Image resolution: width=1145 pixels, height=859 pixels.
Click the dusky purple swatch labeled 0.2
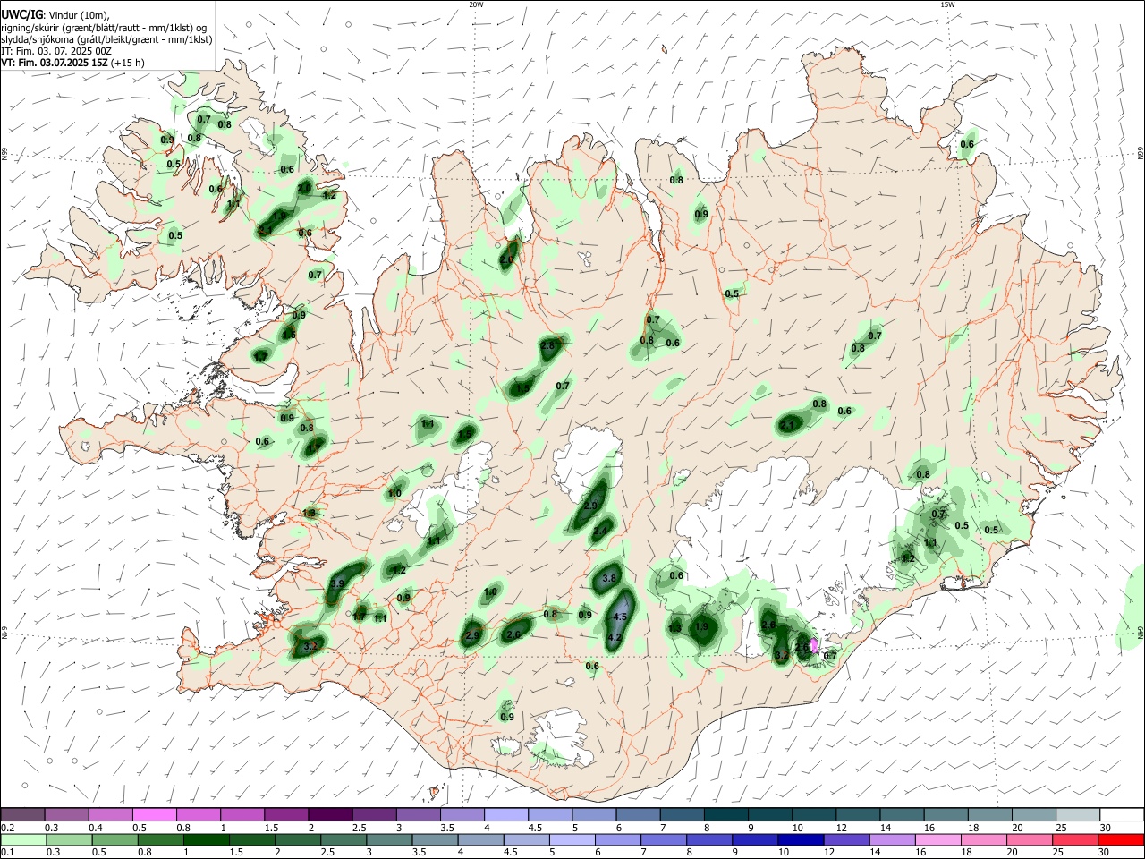[23, 814]
